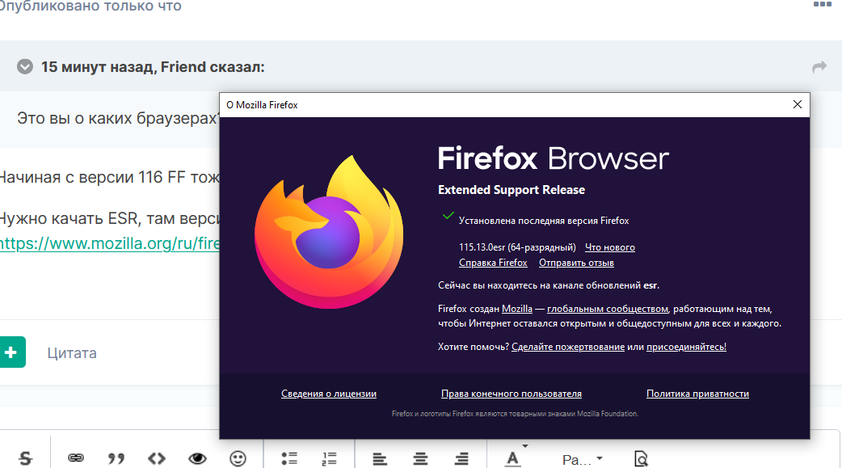The width and height of the screenshot is (842, 468).
Task: Align text to the right
Action: (461, 459)
